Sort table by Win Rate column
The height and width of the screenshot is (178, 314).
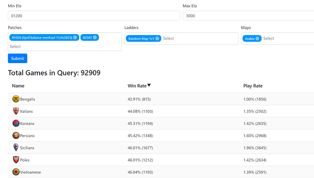click(x=139, y=86)
